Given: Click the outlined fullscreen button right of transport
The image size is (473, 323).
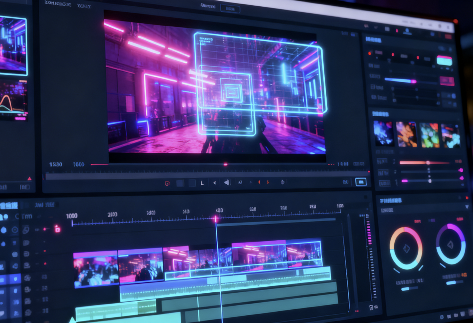Looking at the screenshot, I should pyautogui.click(x=360, y=182).
